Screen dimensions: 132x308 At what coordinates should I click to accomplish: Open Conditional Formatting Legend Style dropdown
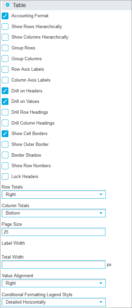(x=54, y=302)
